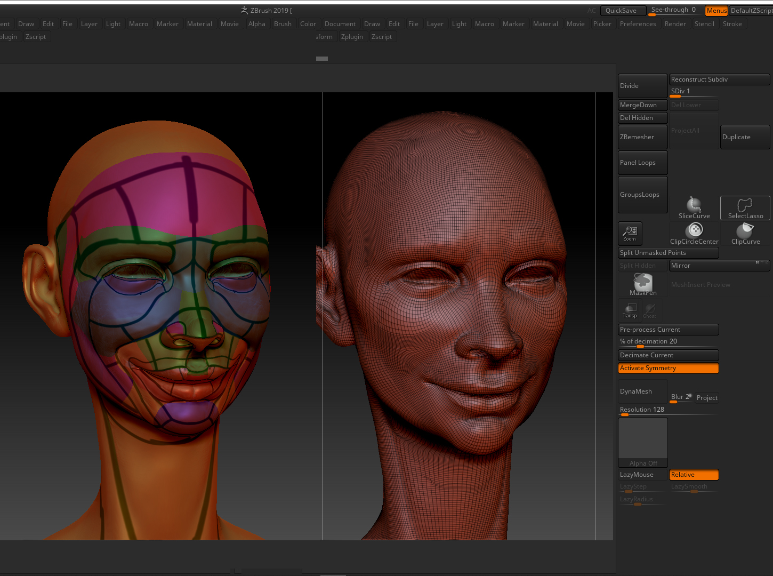Toggle the Relative LazyMouse option
Screen dimensions: 773x576
(694, 475)
